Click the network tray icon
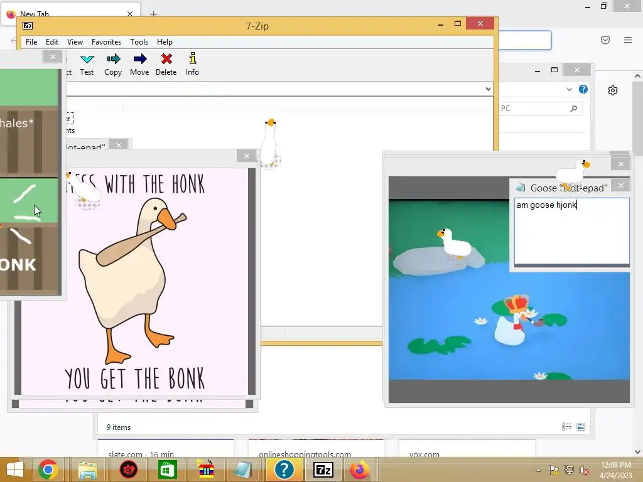 [569, 470]
